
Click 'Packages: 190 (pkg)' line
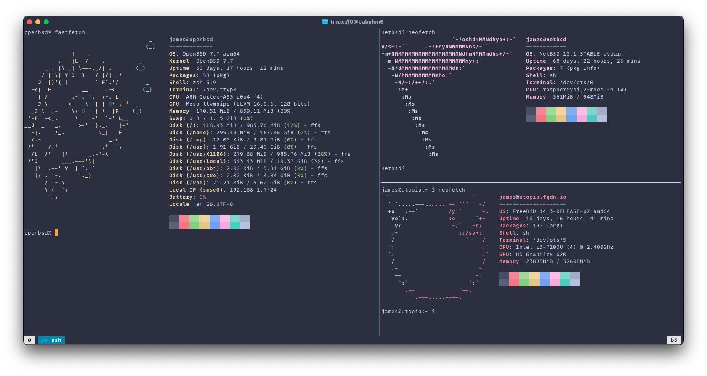tap(531, 226)
